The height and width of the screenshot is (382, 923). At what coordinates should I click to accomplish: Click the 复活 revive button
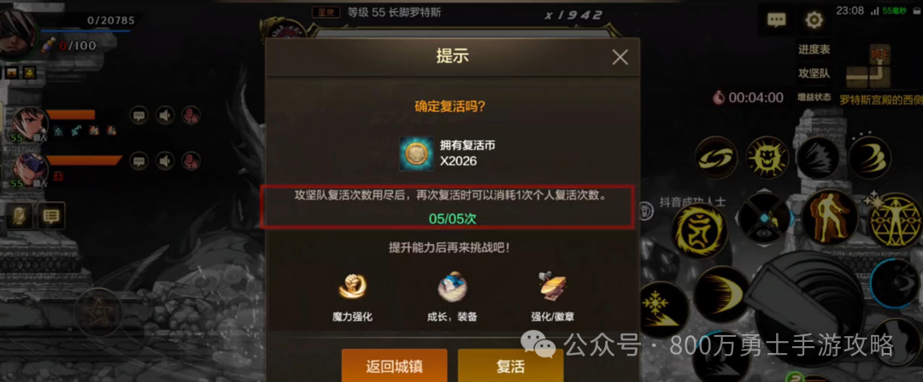pyautogui.click(x=510, y=366)
